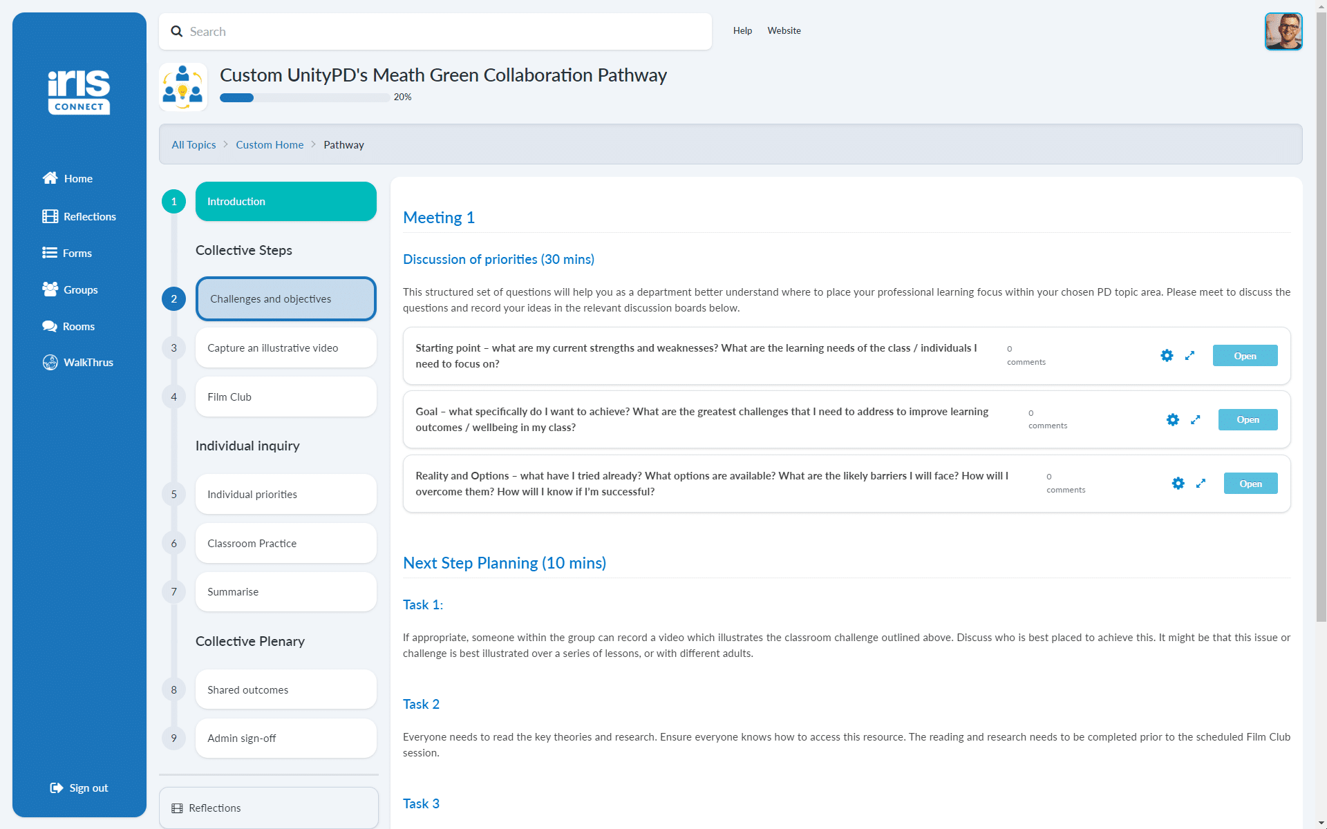The width and height of the screenshot is (1327, 829).
Task: Click the Groups people icon
Action: [x=50, y=289]
